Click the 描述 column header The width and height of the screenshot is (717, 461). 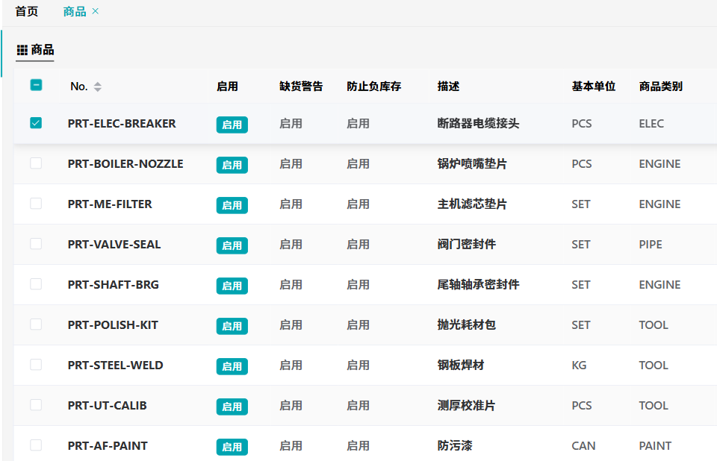pyautogui.click(x=448, y=87)
